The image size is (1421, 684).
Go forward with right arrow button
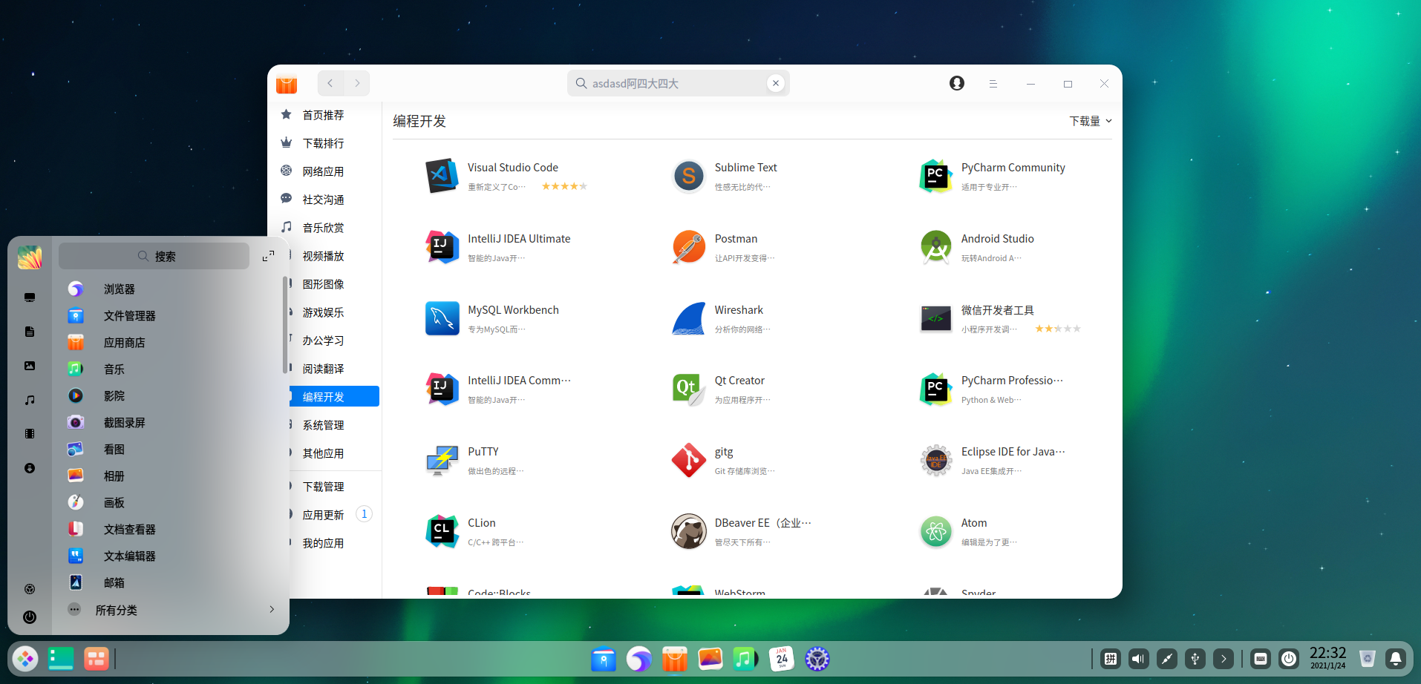357,83
